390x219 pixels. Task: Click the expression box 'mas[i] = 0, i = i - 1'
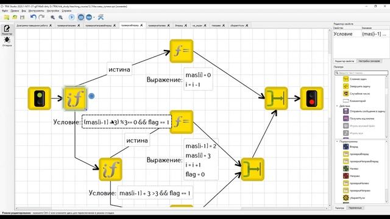[198, 80]
